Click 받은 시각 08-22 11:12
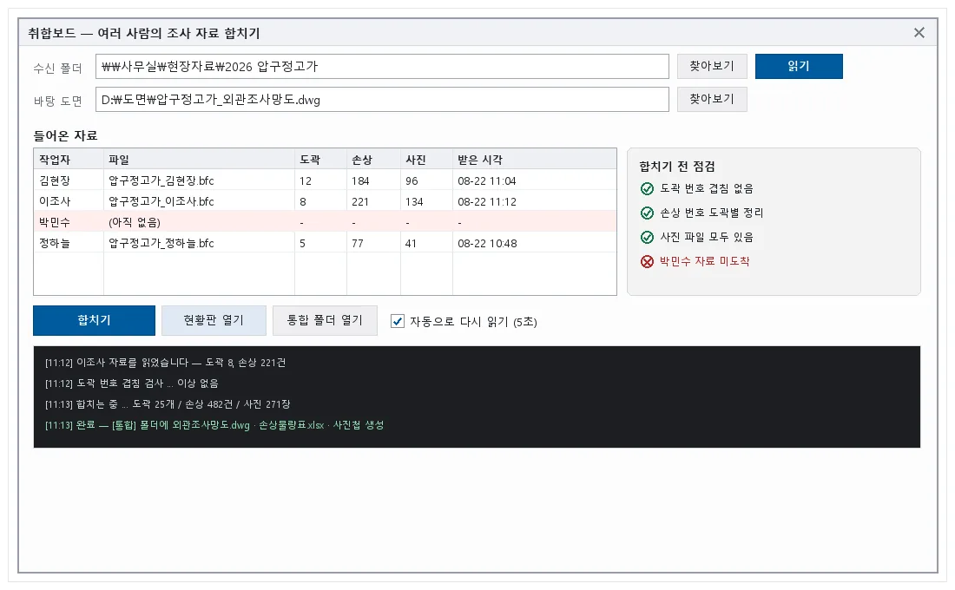The image size is (955, 590). (x=487, y=201)
